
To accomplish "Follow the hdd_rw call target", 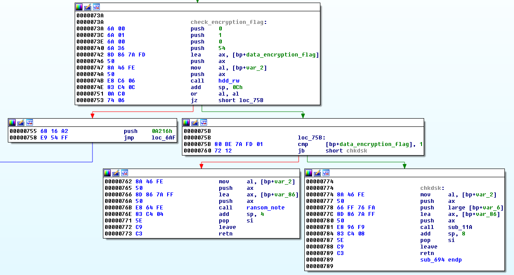I will pos(229,80).
